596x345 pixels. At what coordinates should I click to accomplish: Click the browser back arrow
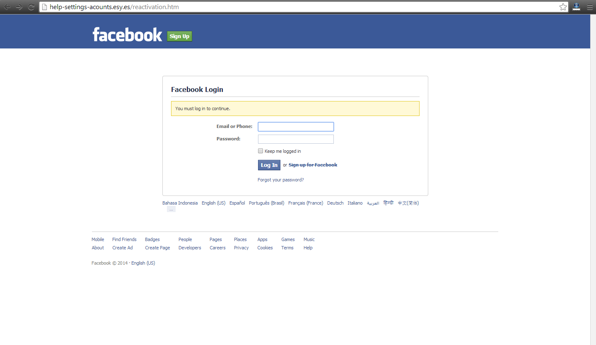tap(7, 7)
